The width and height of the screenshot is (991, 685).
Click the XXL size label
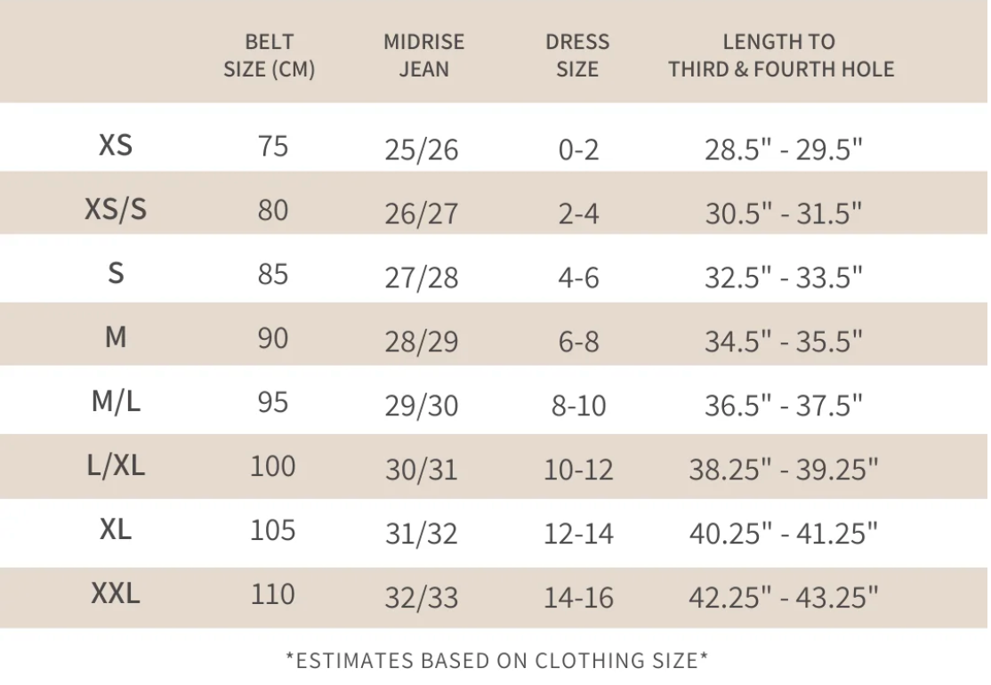(x=116, y=593)
